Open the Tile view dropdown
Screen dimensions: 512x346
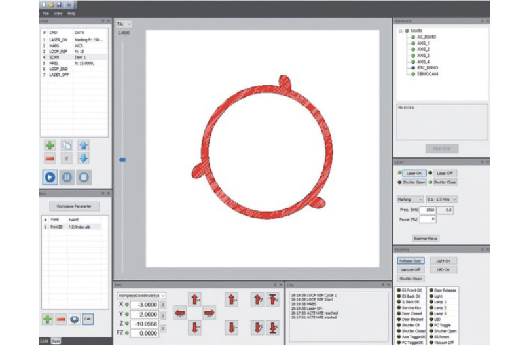coord(124,24)
